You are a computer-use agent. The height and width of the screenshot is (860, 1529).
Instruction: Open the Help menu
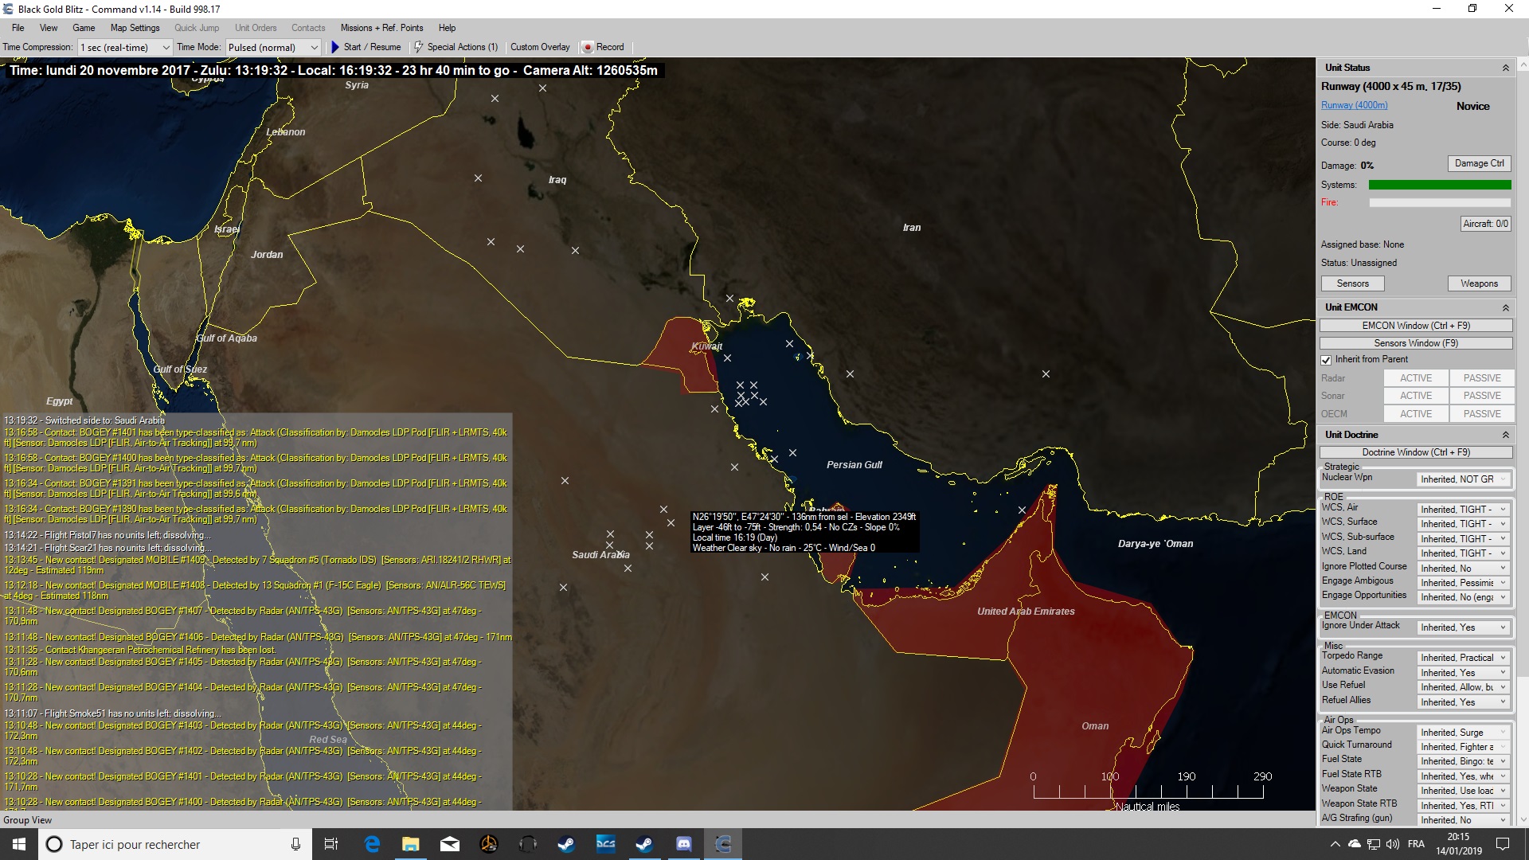(x=448, y=28)
